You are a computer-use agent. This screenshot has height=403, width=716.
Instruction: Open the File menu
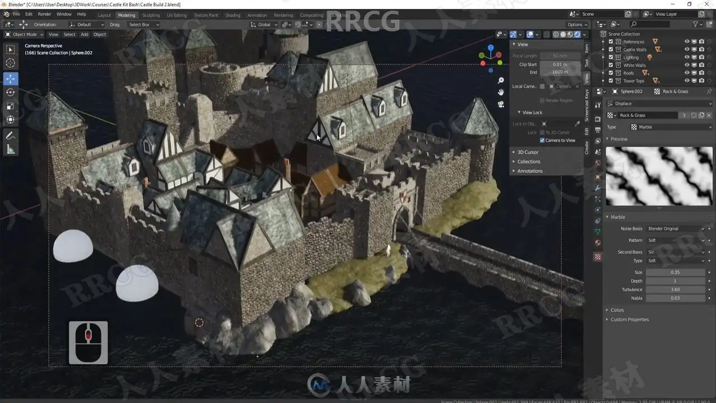[16, 14]
